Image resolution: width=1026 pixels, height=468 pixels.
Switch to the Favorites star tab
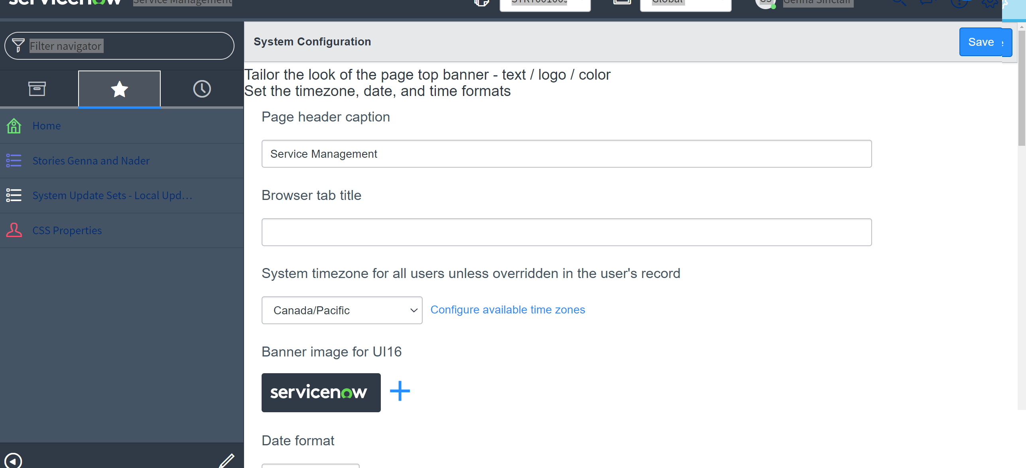[x=119, y=89]
